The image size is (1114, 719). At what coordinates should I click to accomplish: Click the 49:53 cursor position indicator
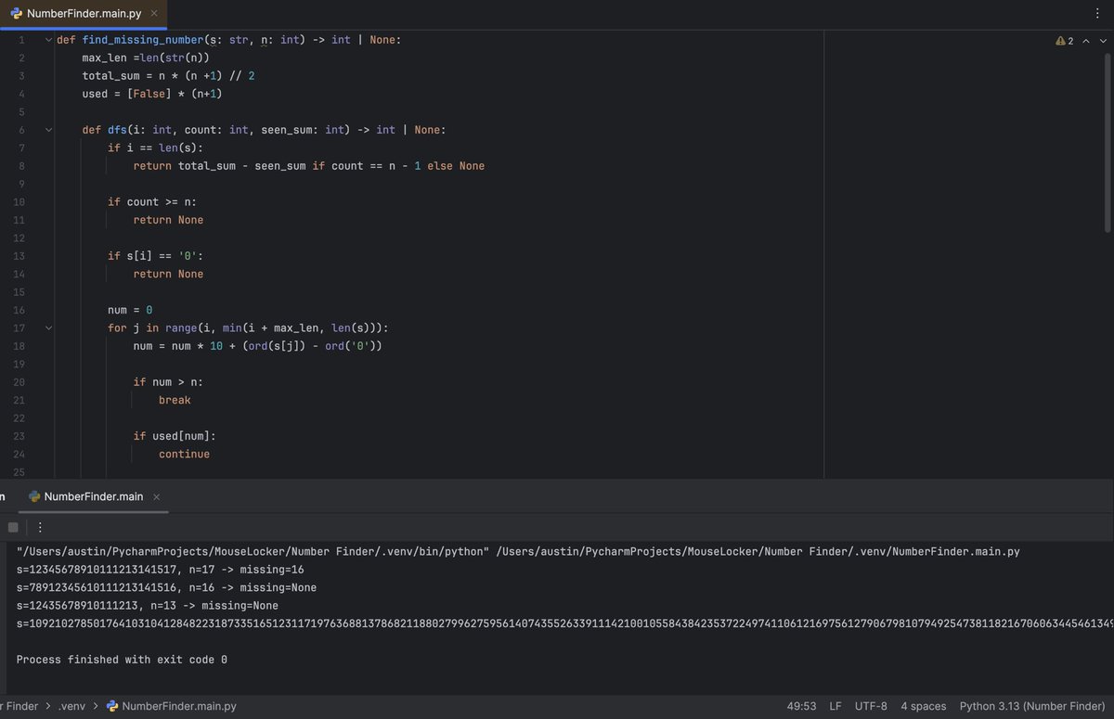801,706
